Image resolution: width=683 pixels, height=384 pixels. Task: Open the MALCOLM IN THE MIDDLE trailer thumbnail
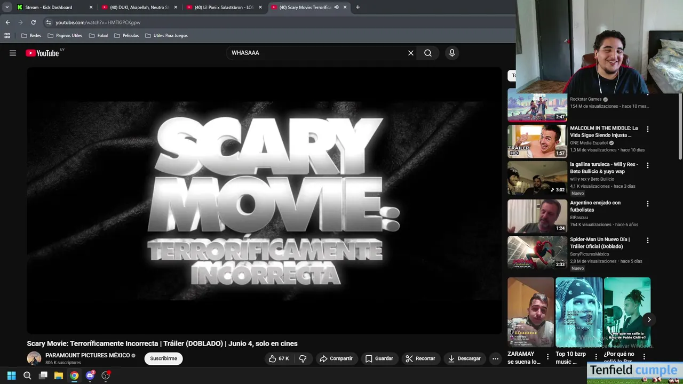pyautogui.click(x=537, y=141)
